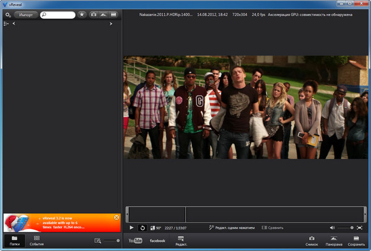Select the camera snapshot filter icon
The height and width of the screenshot is (251, 371).
94,15
